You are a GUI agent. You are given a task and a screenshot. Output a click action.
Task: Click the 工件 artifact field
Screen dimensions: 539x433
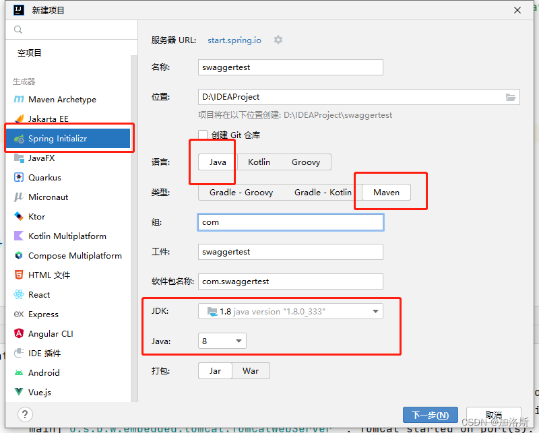(290, 252)
